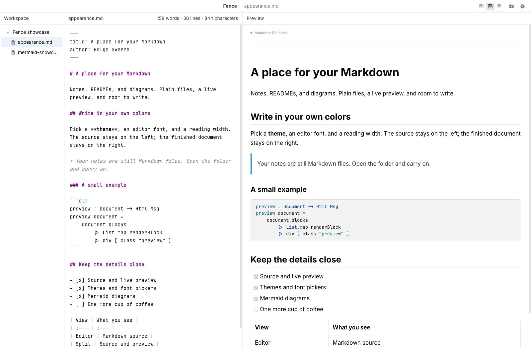Collapse the Fence showcase folder
The image size is (531, 348).
8,32
